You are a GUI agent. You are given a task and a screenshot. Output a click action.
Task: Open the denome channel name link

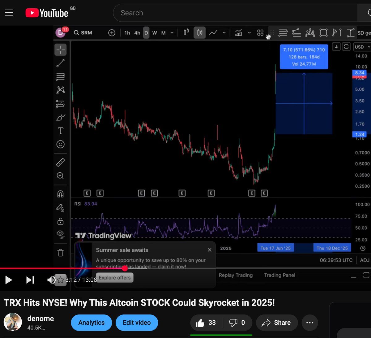point(41,318)
